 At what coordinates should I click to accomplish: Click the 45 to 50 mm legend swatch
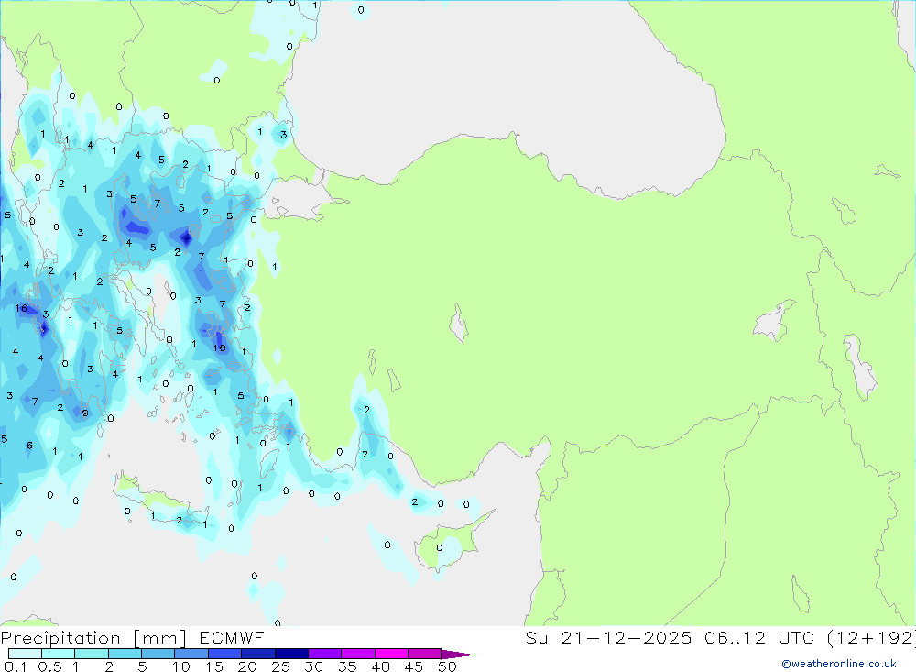point(425,654)
